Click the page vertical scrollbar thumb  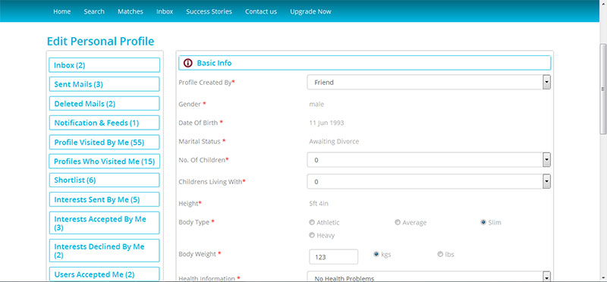(x=603, y=89)
